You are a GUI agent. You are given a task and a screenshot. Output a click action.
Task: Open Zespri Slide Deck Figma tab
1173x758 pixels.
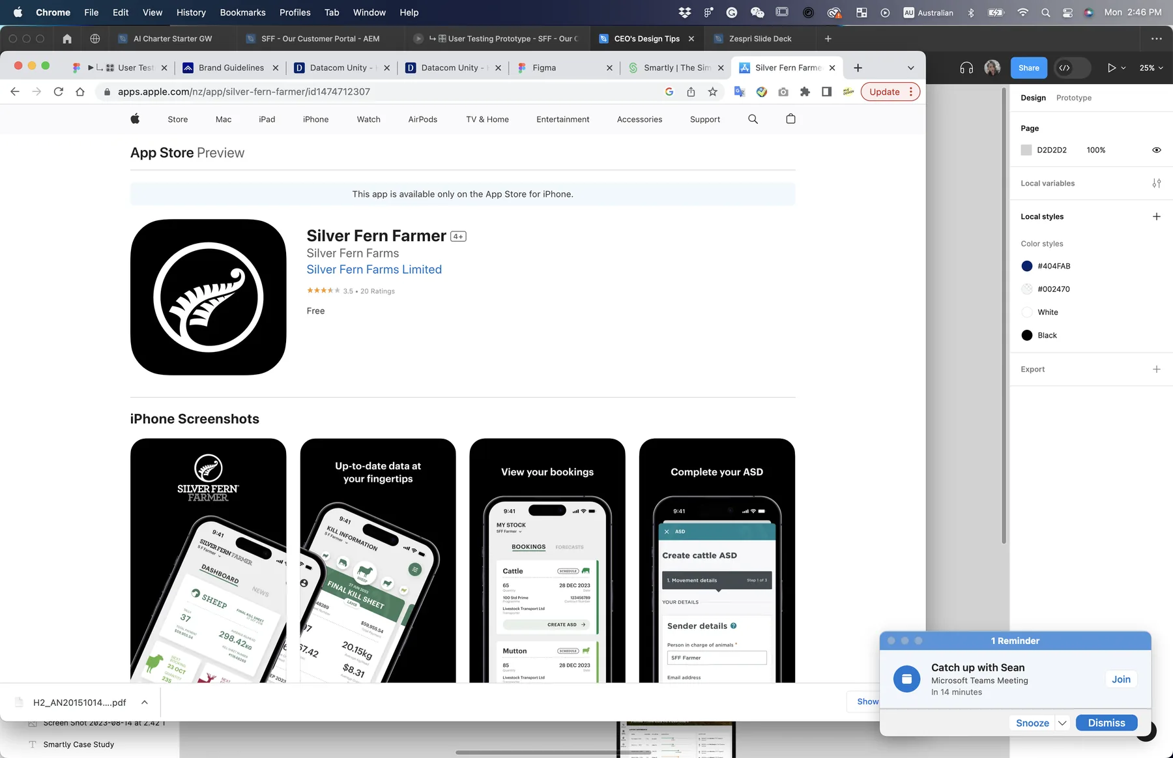(760, 38)
